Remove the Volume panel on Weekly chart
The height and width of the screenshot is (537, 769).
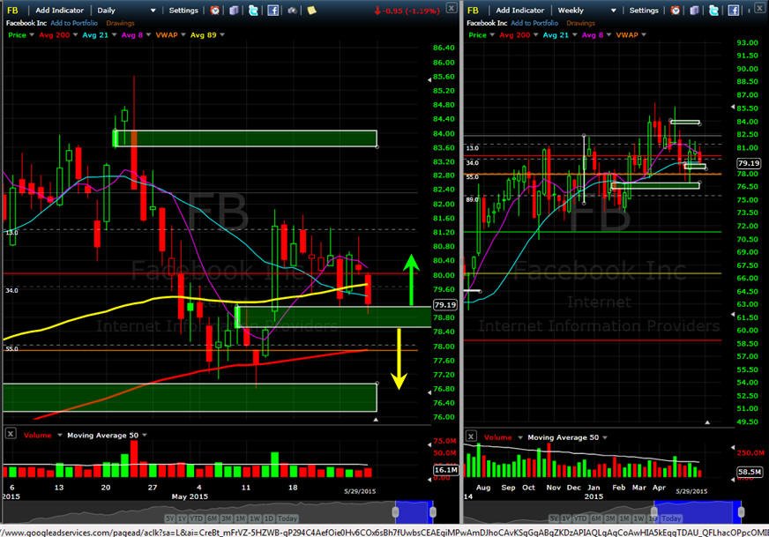click(471, 436)
